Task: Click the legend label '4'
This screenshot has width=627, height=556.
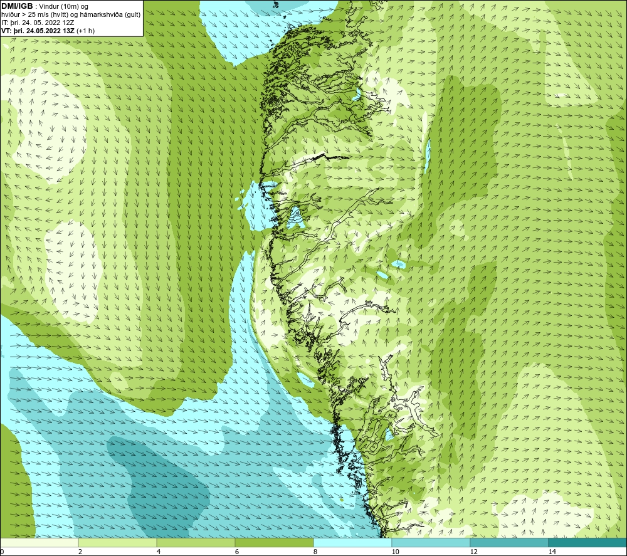Action: pyautogui.click(x=159, y=552)
